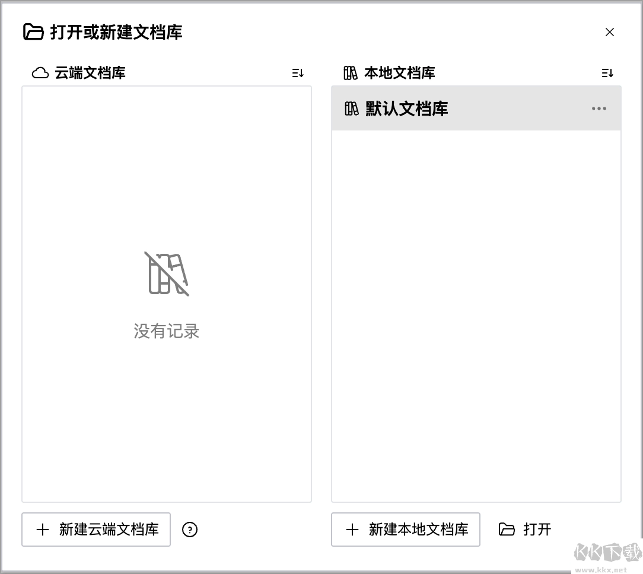The height and width of the screenshot is (574, 643).
Task: Click the books icon beside 默认文档库
Action: pyautogui.click(x=352, y=109)
